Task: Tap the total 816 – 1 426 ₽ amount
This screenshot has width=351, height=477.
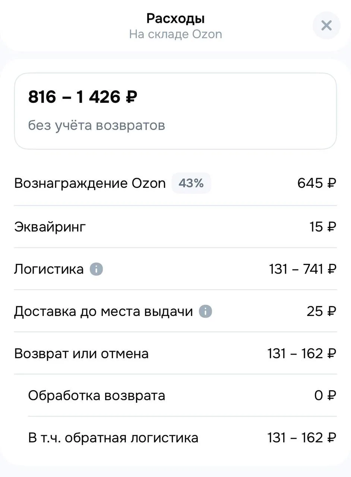Action: [x=83, y=97]
